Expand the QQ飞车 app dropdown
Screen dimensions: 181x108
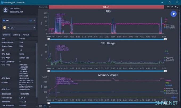click(34, 28)
